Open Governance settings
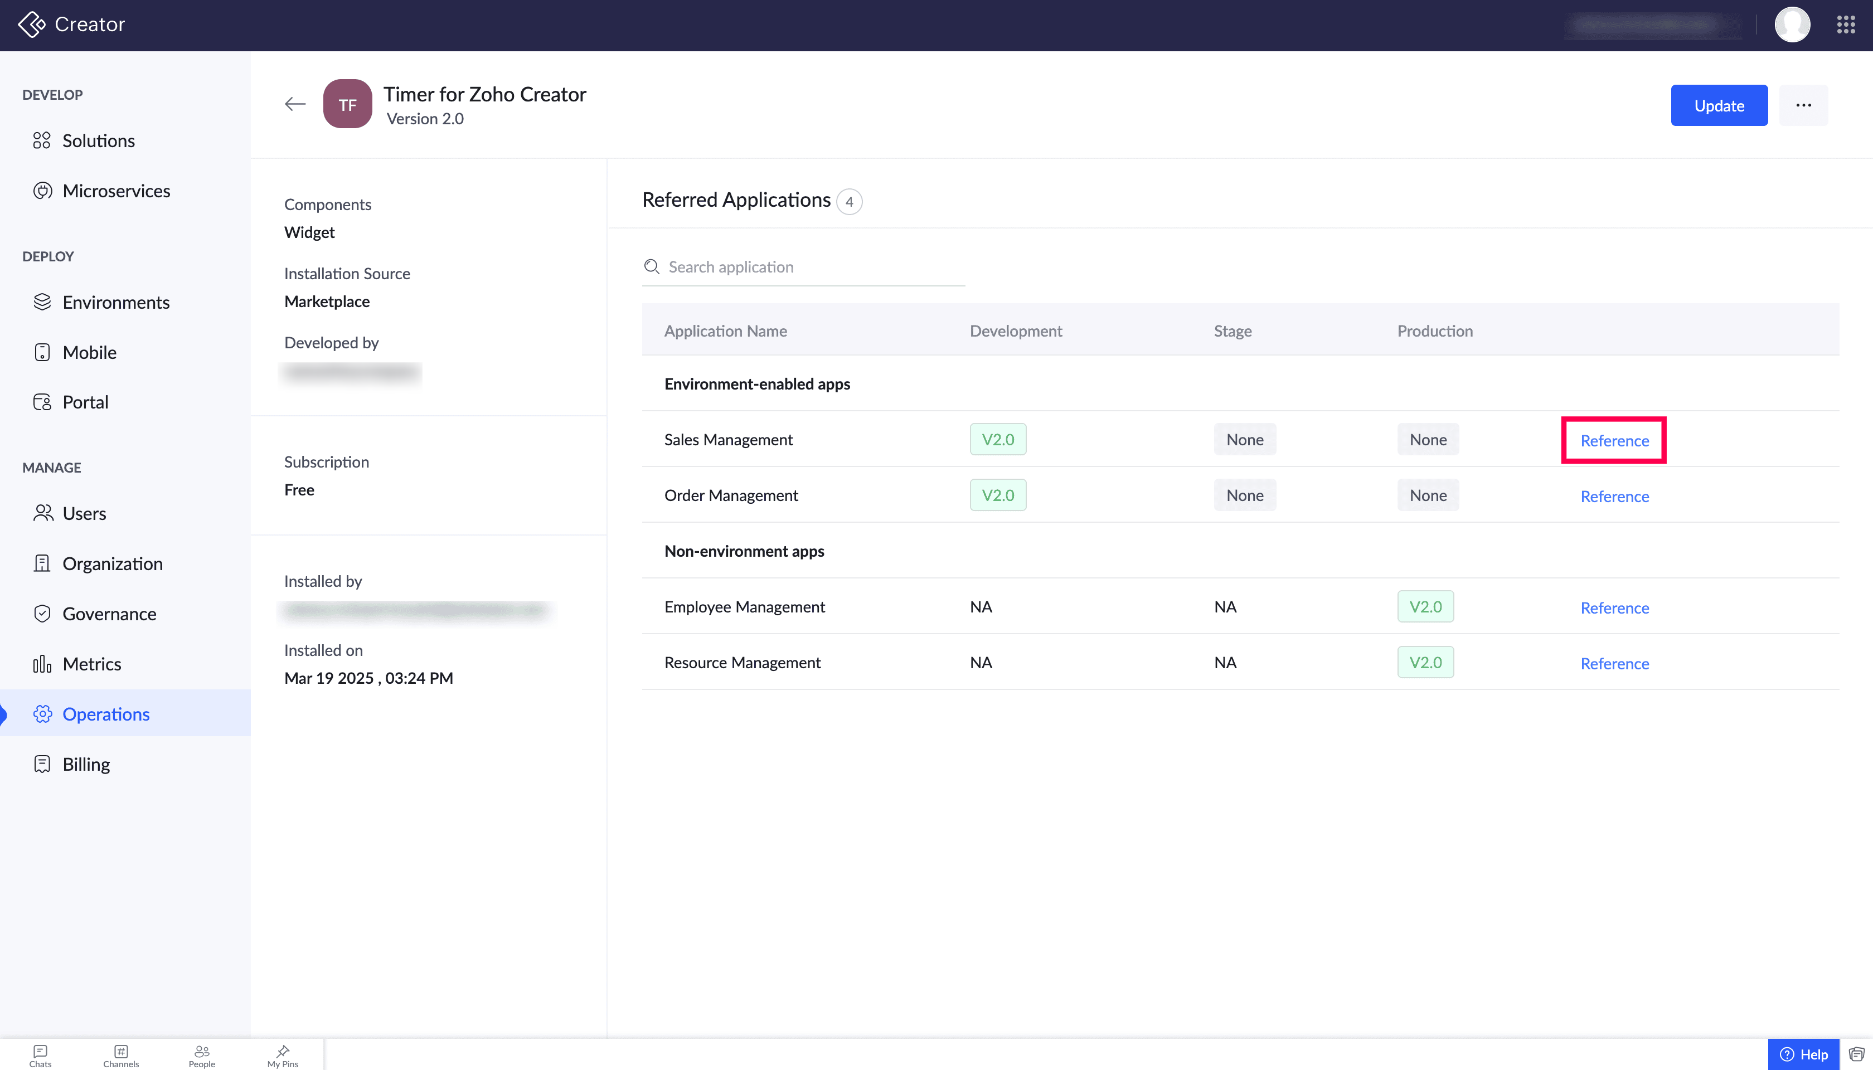Viewport: 1873px width, 1070px height. pyautogui.click(x=109, y=614)
